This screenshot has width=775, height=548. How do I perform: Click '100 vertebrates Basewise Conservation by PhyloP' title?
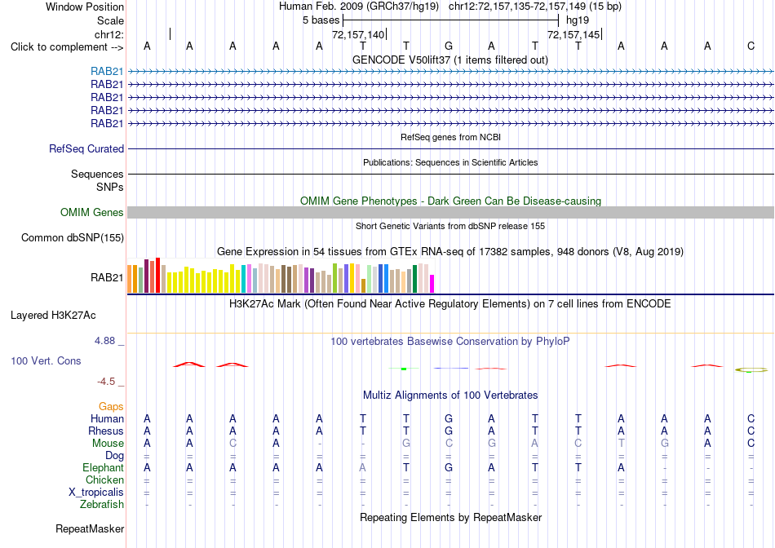tap(450, 341)
